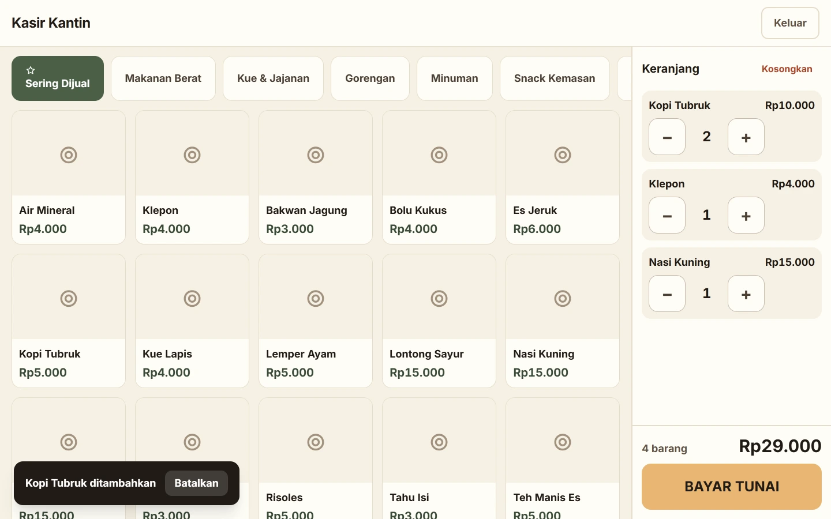
Task: Click the Es Jeruk image icon
Action: [563, 155]
